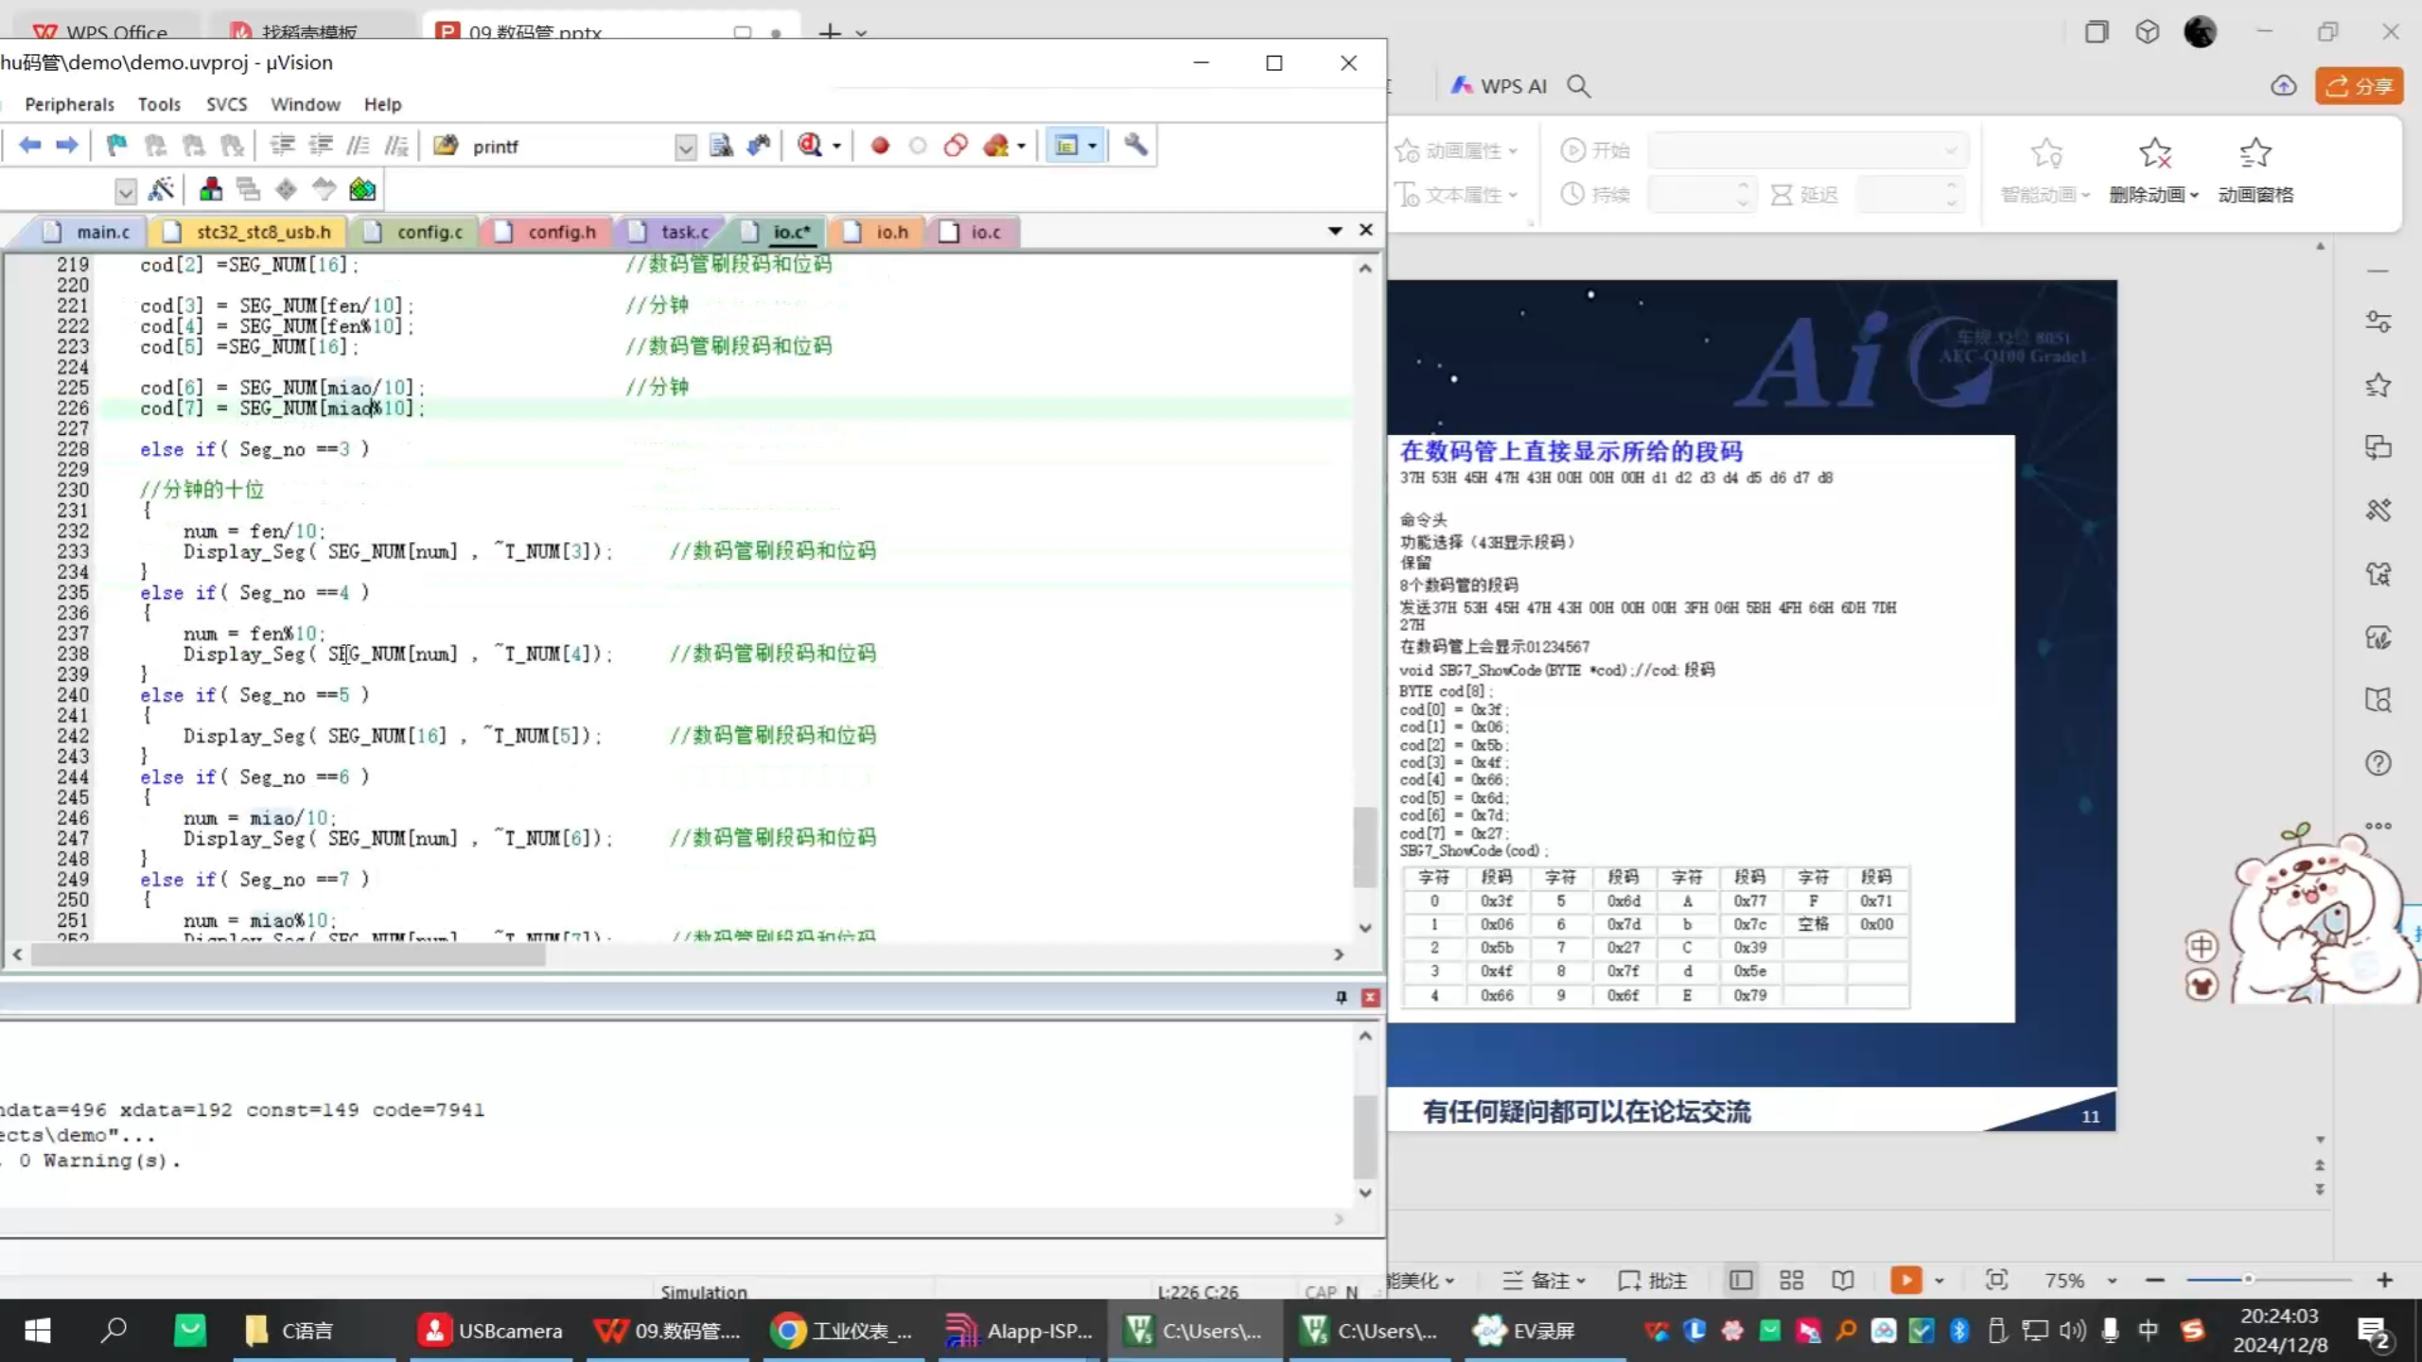Viewport: 2422px width, 1362px height.
Task: Open Configuration with the wrench icon
Action: pos(1135,145)
